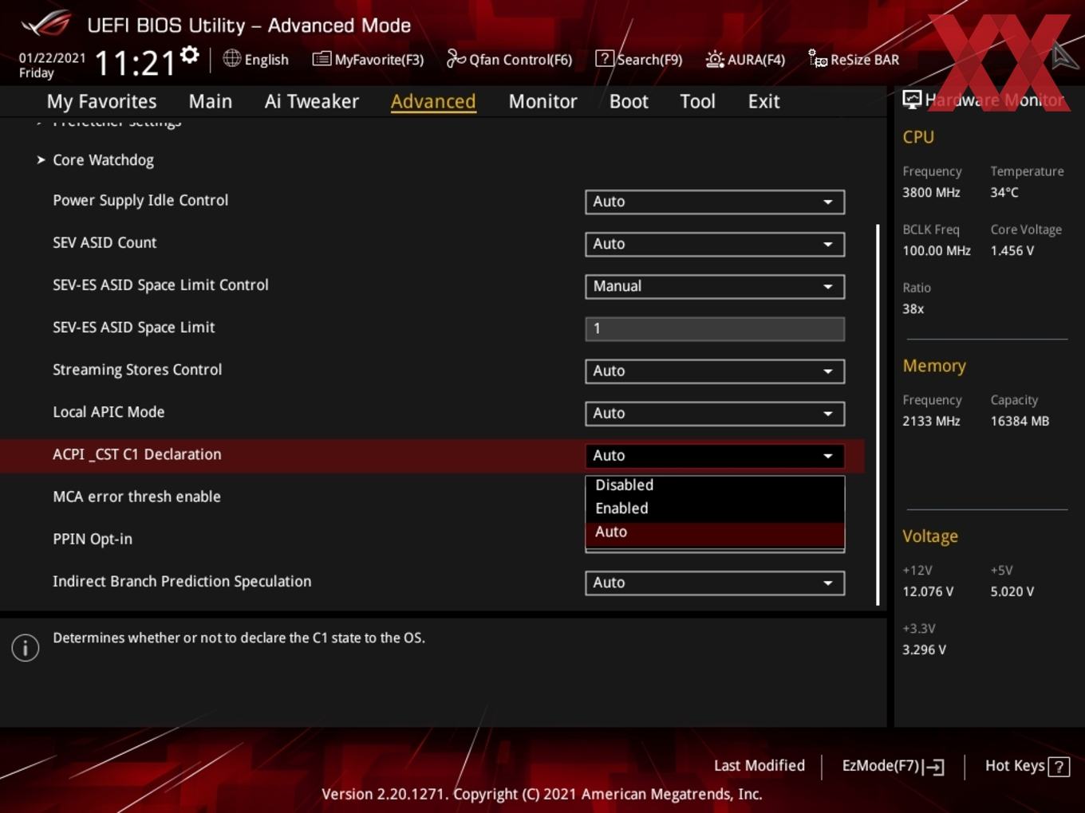This screenshot has height=813, width=1085.
Task: Click the SEV-ES ASID Space Limit label
Action: click(x=133, y=328)
